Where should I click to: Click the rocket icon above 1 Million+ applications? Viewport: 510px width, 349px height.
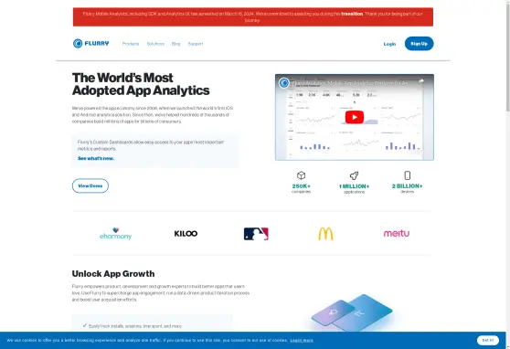(355, 175)
